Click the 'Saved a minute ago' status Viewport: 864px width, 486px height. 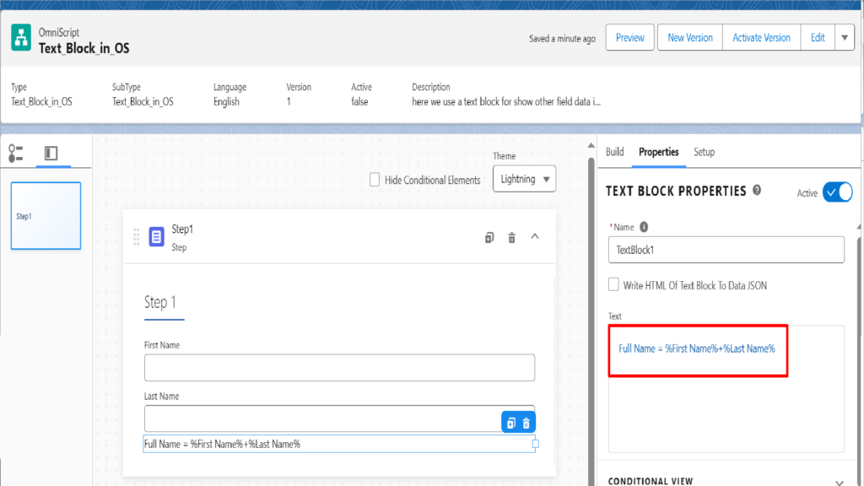(562, 39)
